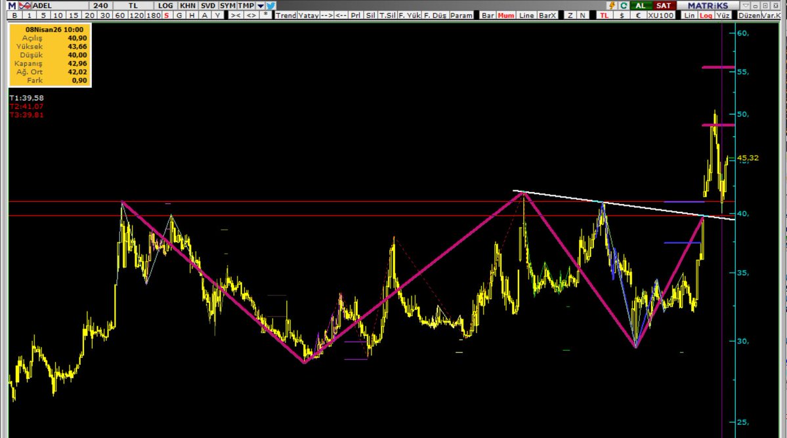
Task: Click the TL currency field in title bar
Action: point(133,5)
